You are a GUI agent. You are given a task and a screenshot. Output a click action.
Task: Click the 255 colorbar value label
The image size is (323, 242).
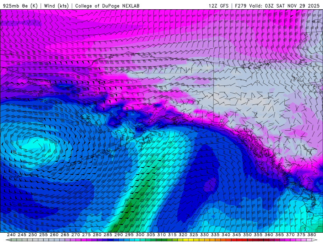(43, 235)
